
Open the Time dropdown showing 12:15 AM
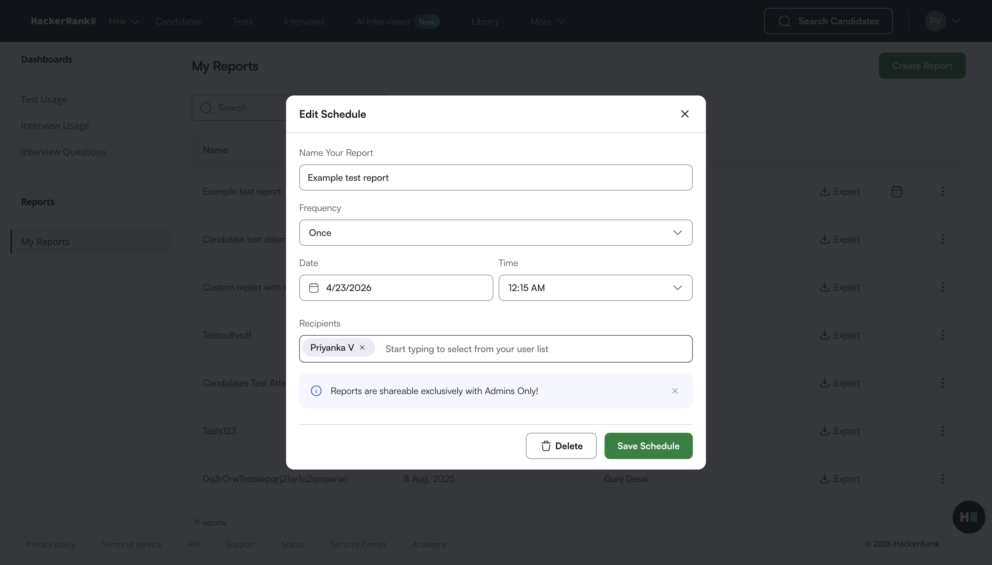[x=595, y=288]
